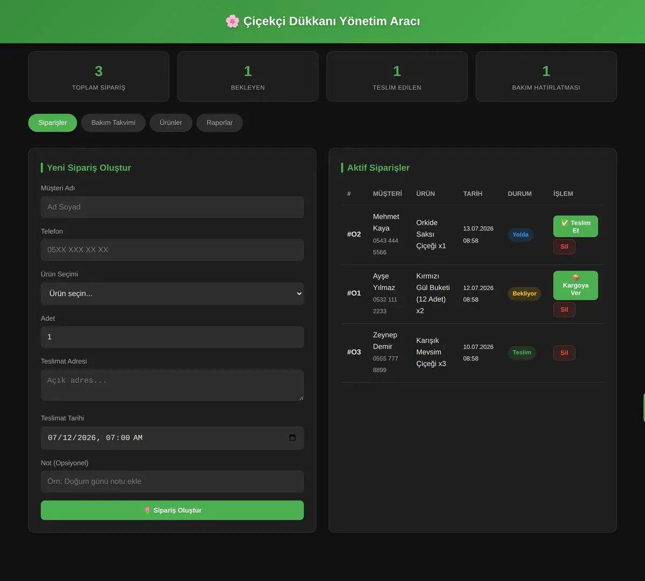Click the Teslimat Adresi textarea

(172, 385)
